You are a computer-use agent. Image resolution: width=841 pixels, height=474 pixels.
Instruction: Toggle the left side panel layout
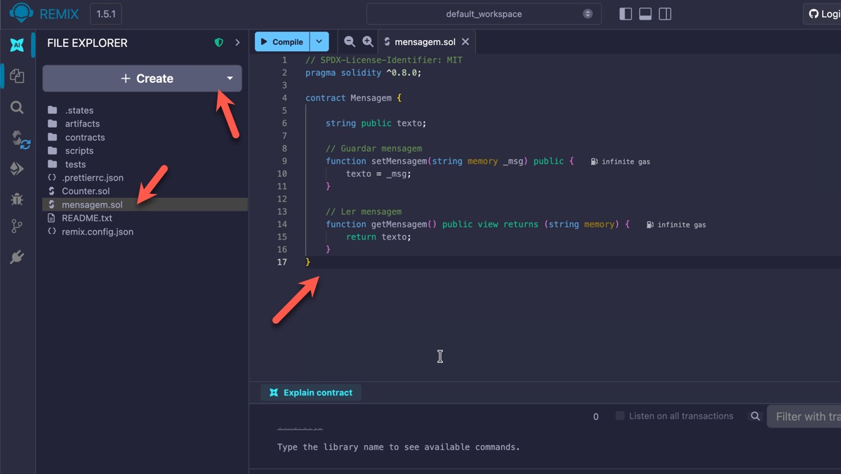click(625, 14)
